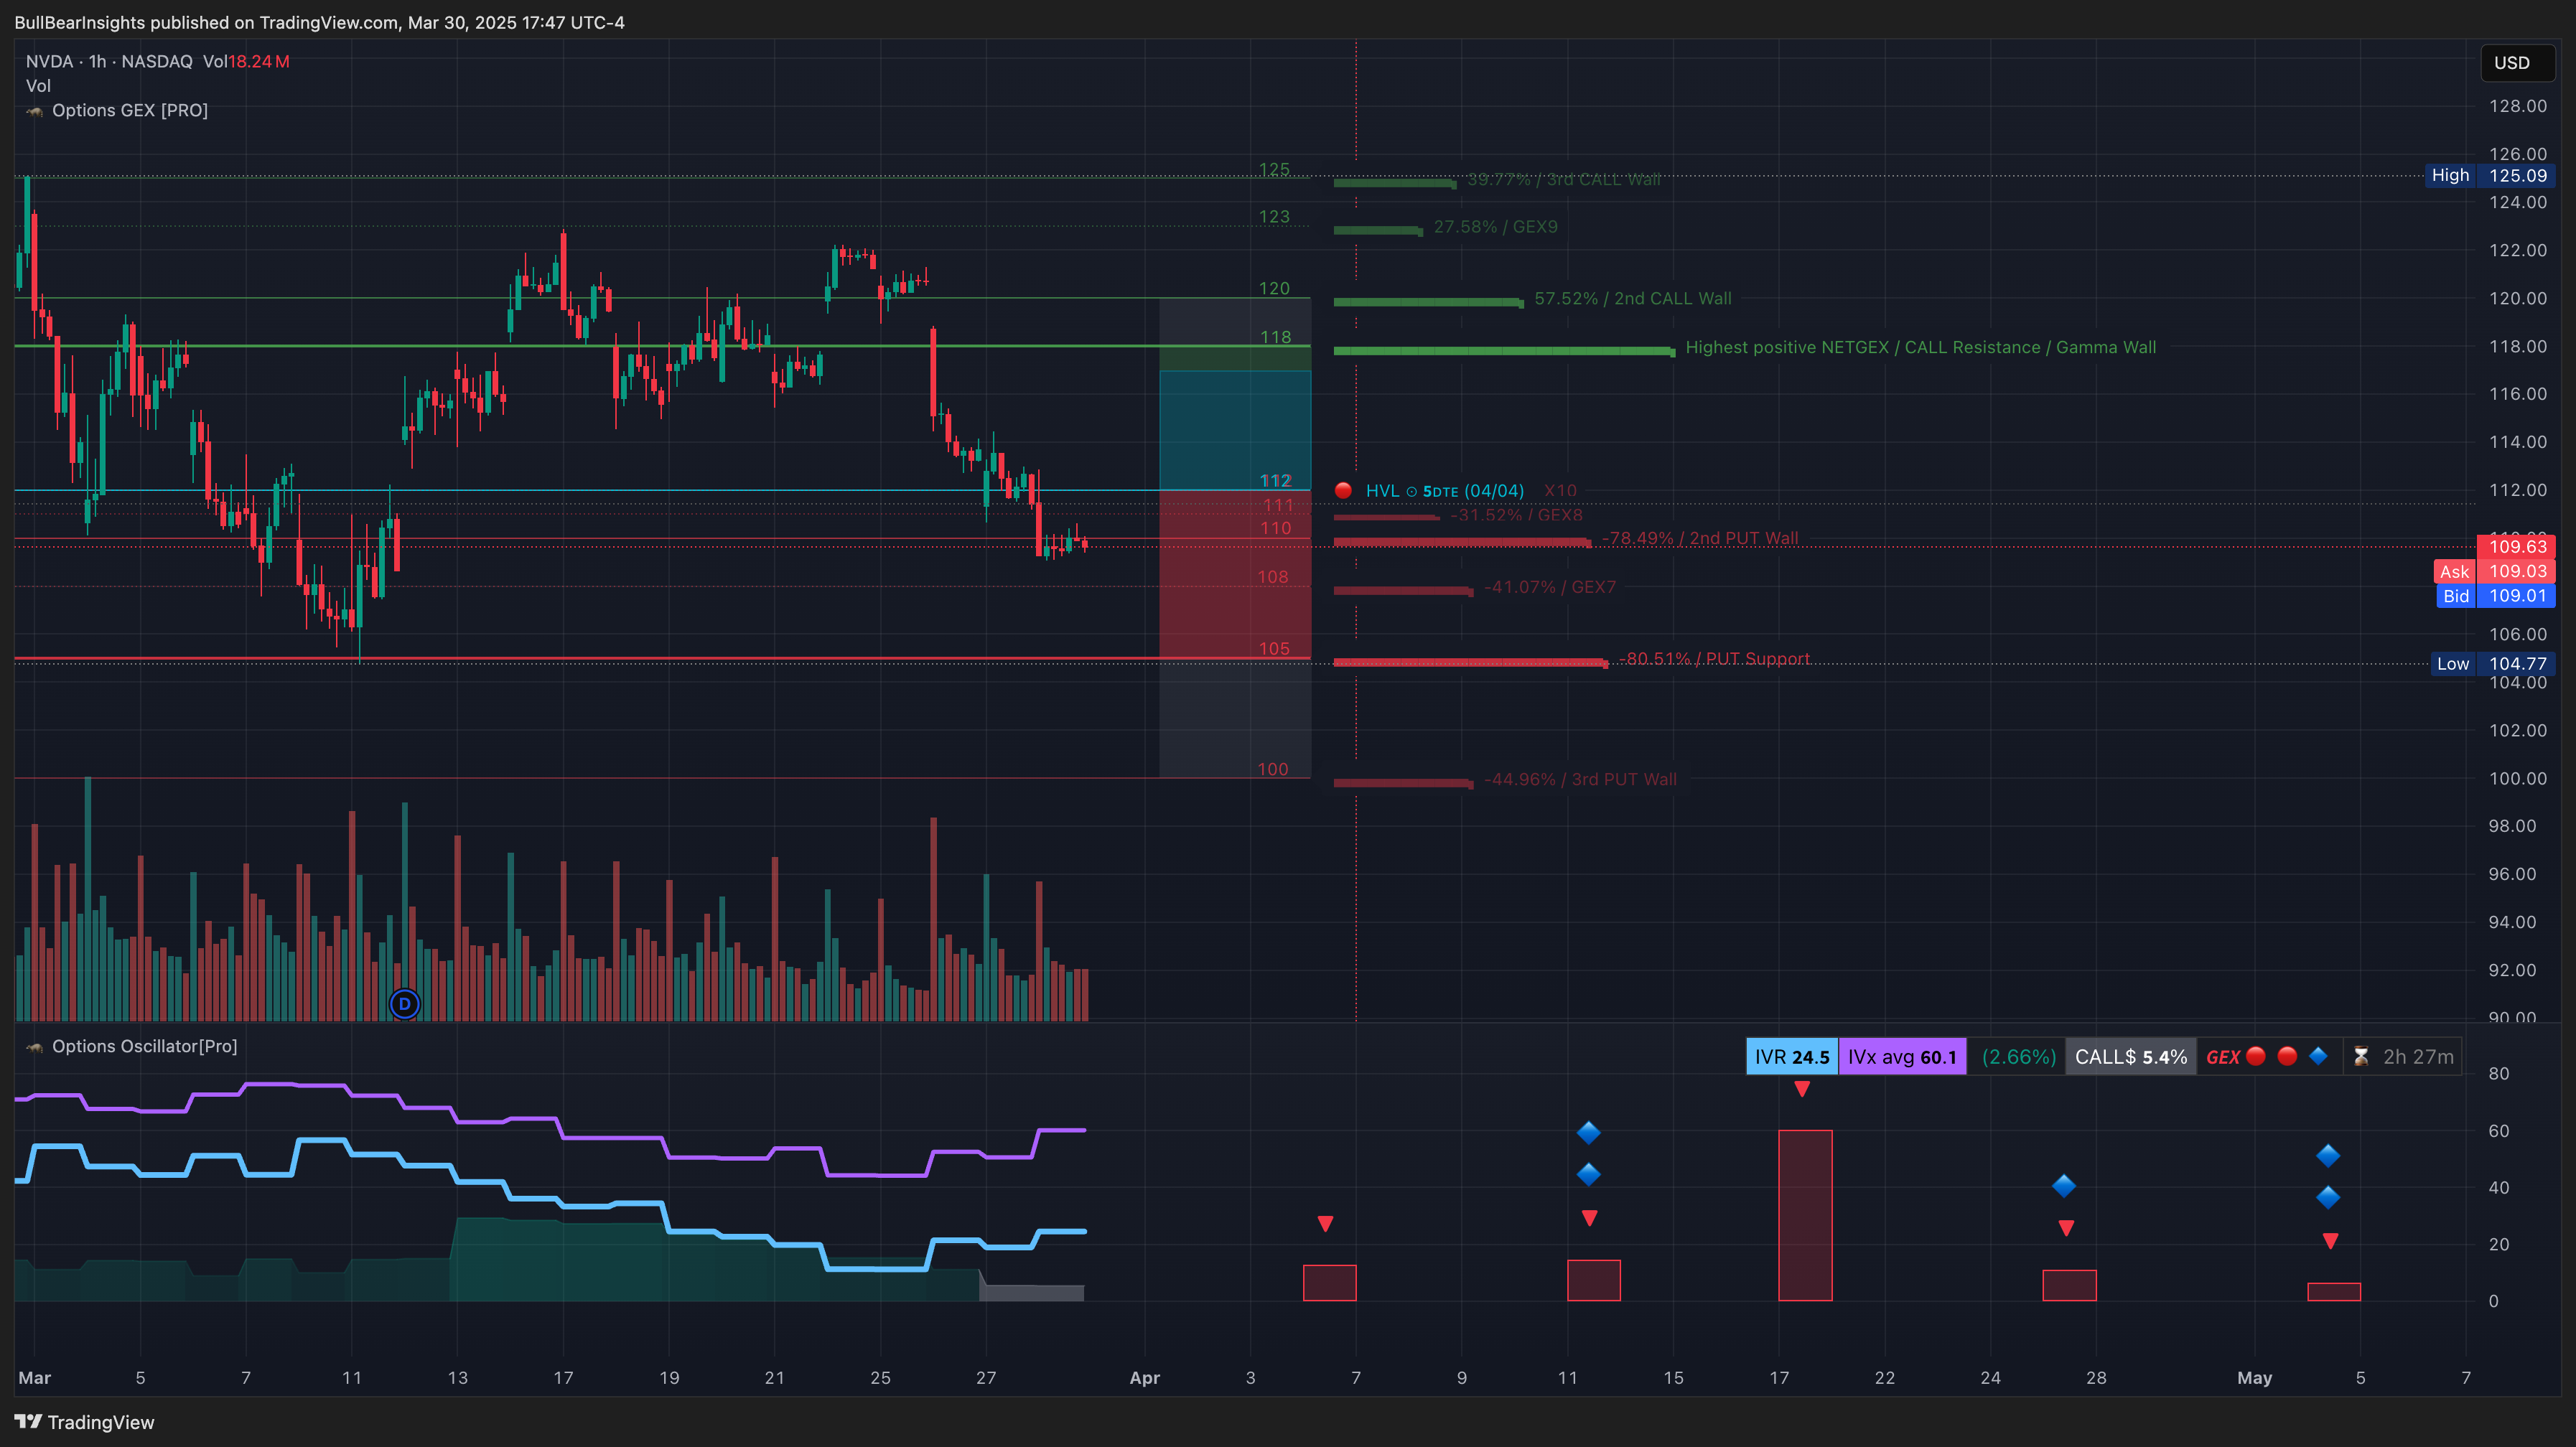
Task: Click the Gamma Wall resistance label
Action: [1920, 348]
